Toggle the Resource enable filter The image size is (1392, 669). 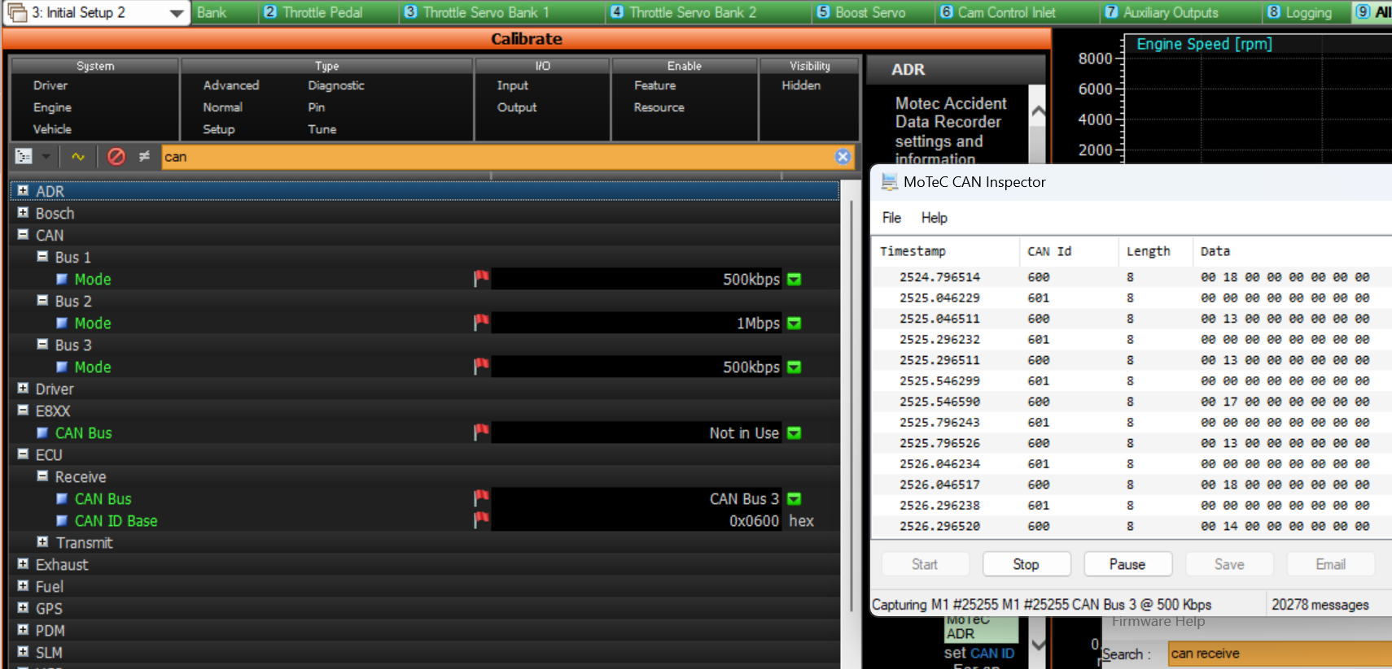(659, 107)
